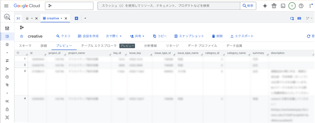Switch to the スキーマ tab
315x123 pixels.
(25, 46)
